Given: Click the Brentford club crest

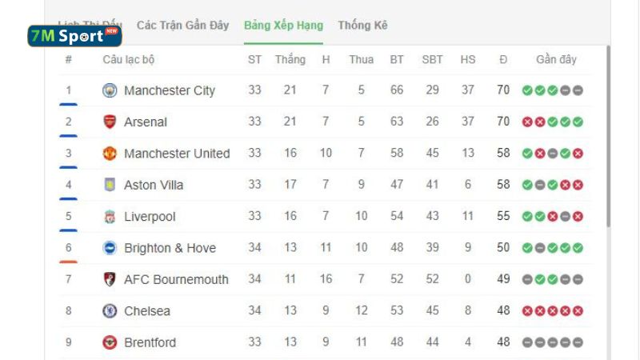Looking at the screenshot, I should point(110,342).
